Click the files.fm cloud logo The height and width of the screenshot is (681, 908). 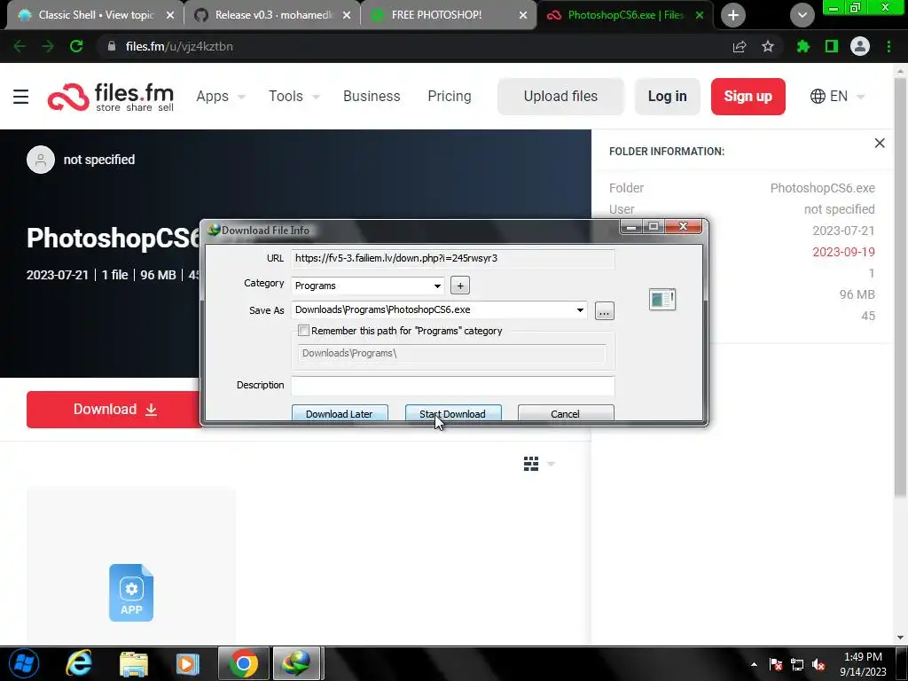click(67, 97)
